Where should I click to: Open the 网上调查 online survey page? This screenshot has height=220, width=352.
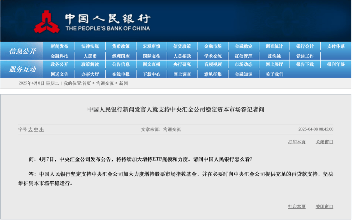click(x=182, y=74)
